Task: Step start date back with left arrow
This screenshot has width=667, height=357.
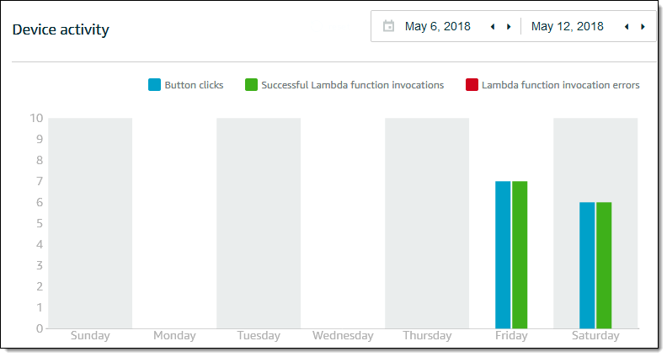Action: (x=493, y=27)
